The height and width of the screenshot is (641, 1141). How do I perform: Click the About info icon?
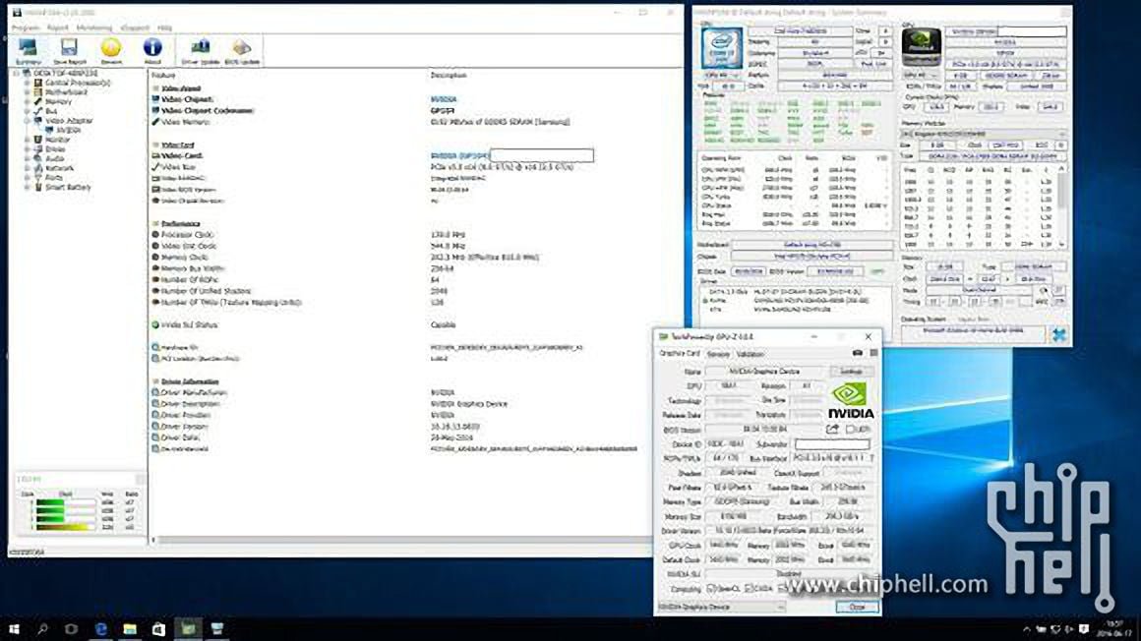152,50
